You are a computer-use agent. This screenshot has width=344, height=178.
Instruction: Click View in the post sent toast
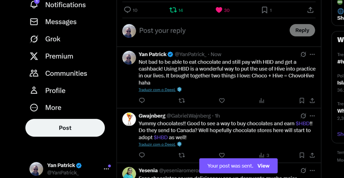[x=263, y=166]
